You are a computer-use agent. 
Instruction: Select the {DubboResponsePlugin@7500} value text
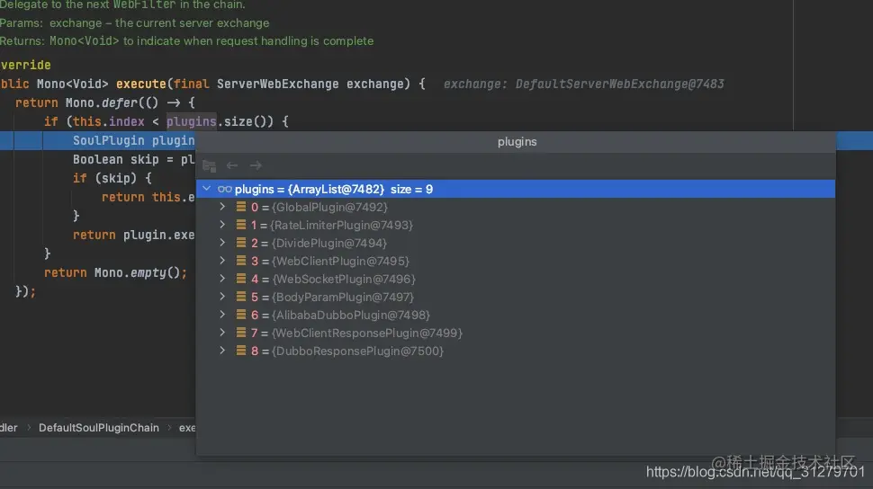pyautogui.click(x=357, y=351)
